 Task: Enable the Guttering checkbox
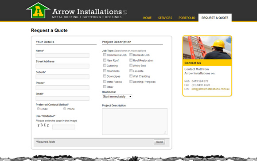click(x=105, y=65)
